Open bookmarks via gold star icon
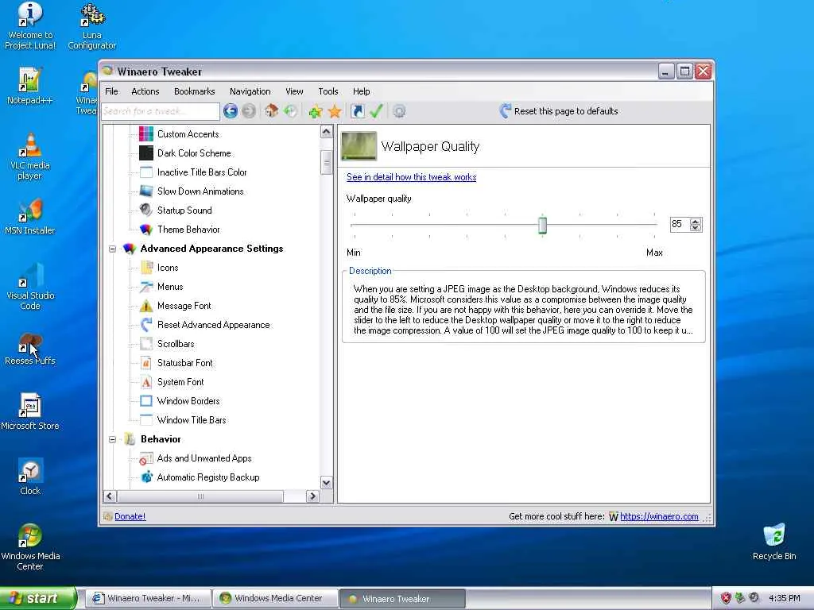814x610 pixels. coord(335,111)
